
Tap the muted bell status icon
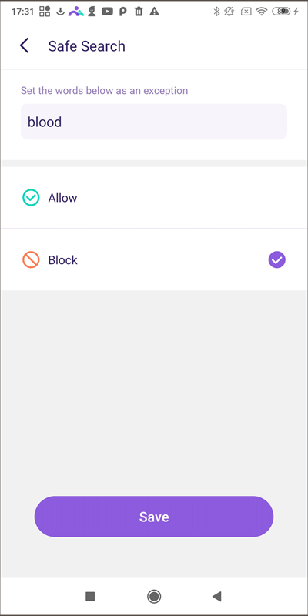[229, 12]
